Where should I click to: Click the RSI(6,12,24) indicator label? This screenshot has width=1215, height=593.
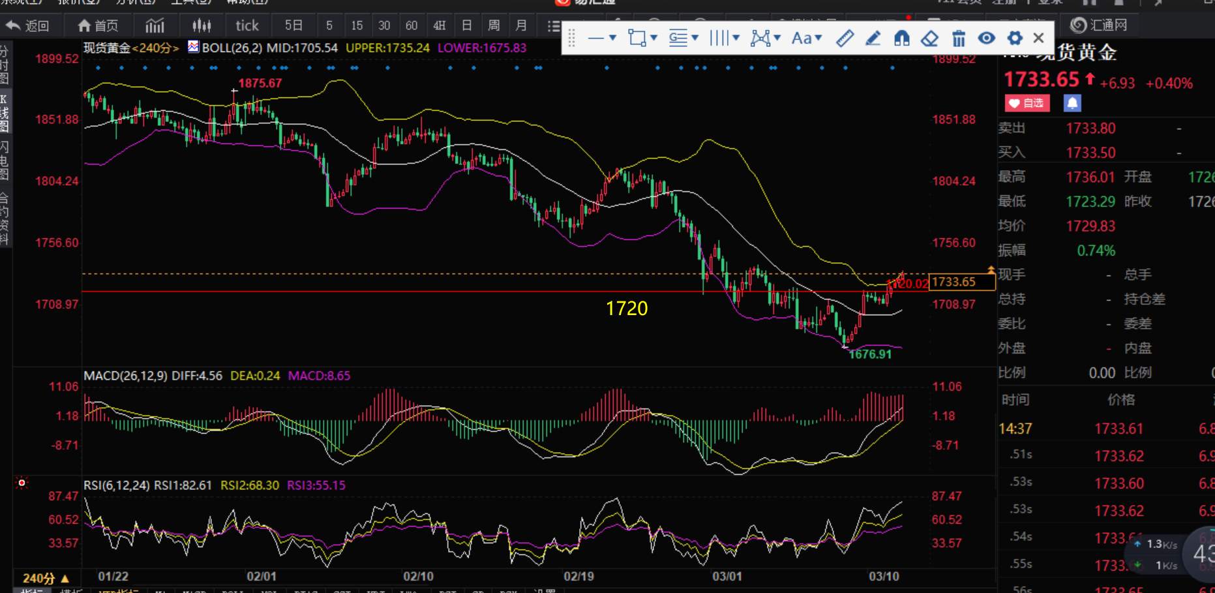[x=117, y=485]
